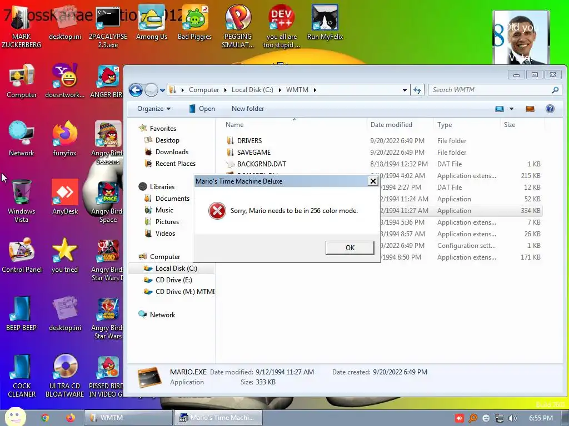Click Open in the Explorer toolbar

click(202, 109)
